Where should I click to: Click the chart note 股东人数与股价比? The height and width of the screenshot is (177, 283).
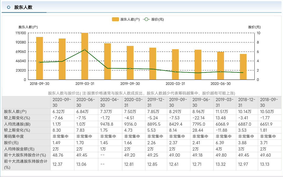point(141,93)
